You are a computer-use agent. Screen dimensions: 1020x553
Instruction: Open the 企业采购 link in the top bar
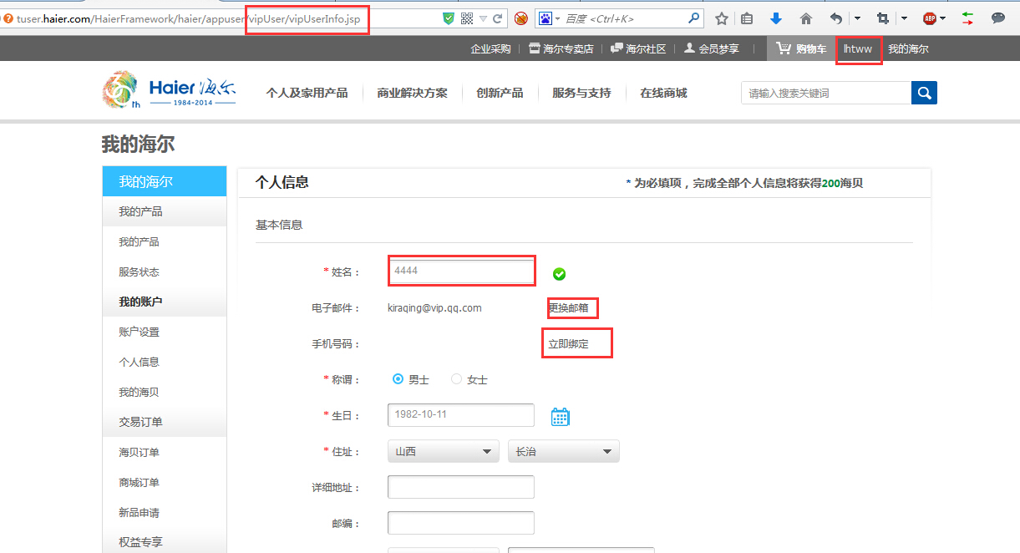click(x=490, y=49)
